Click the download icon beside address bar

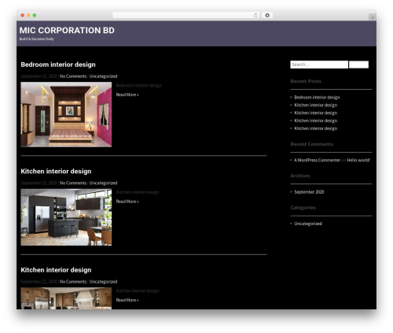(267, 15)
